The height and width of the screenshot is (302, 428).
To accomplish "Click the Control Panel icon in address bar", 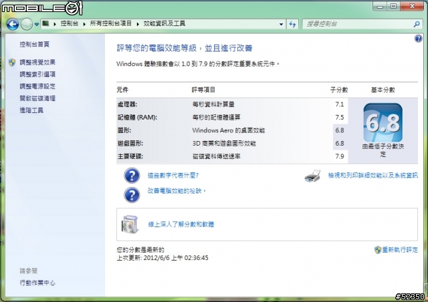I will pos(45,24).
